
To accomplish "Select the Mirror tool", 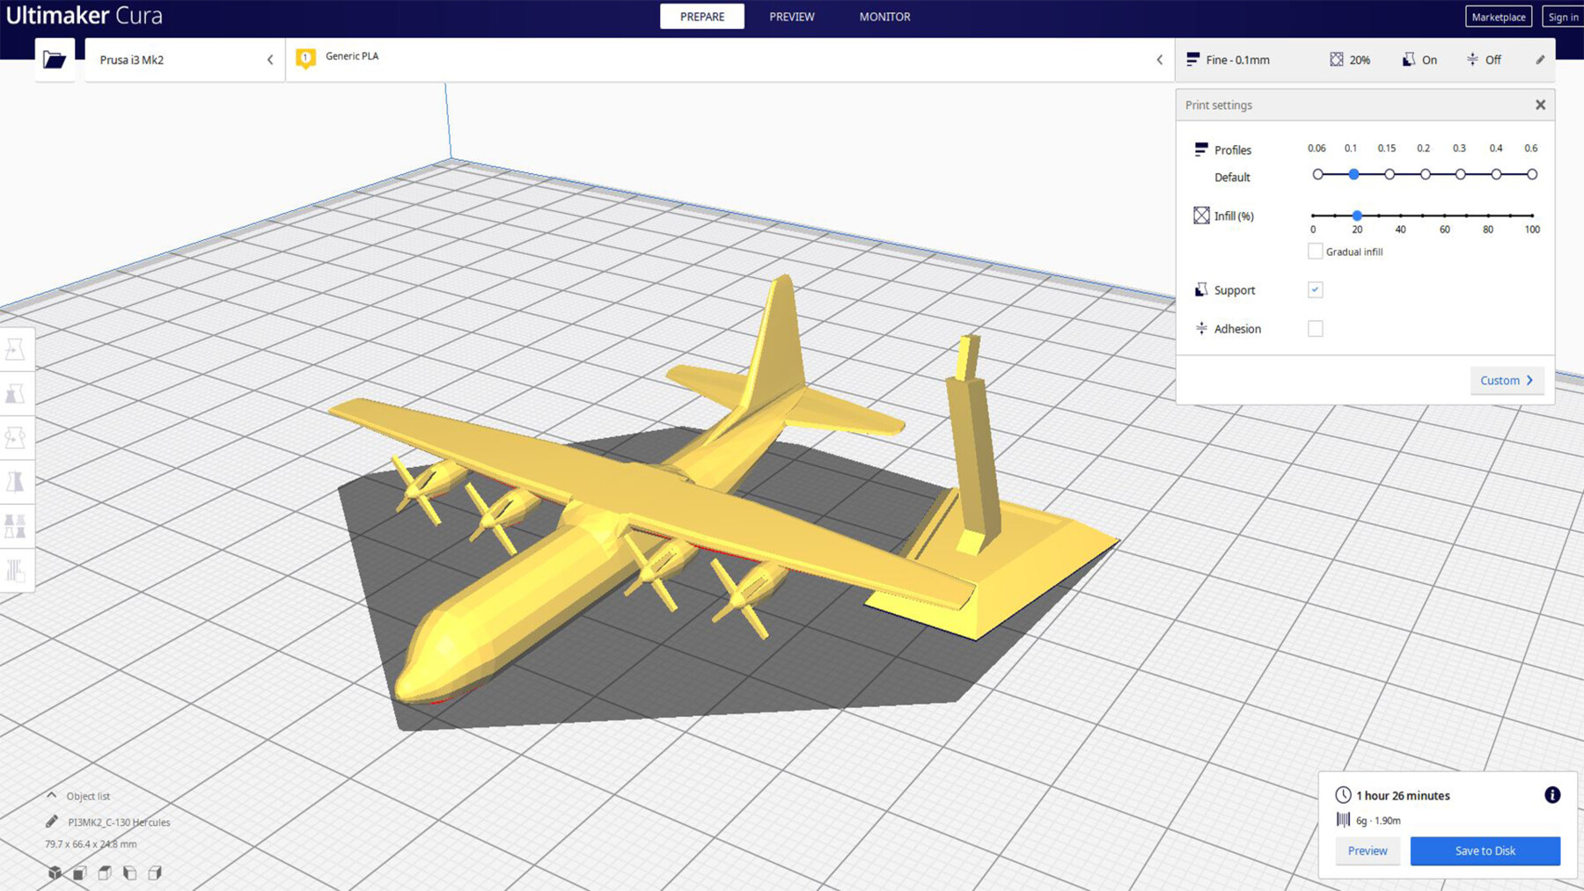I will (x=16, y=481).
